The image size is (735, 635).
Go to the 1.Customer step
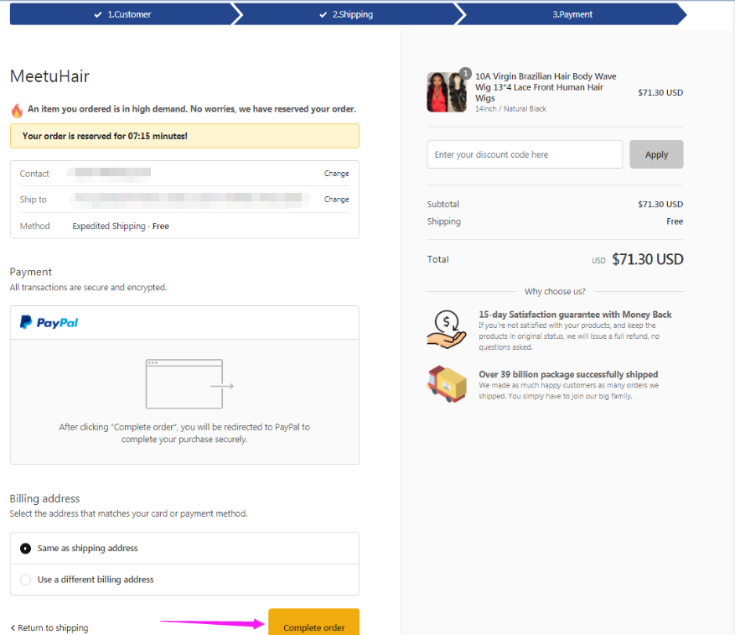pos(122,14)
